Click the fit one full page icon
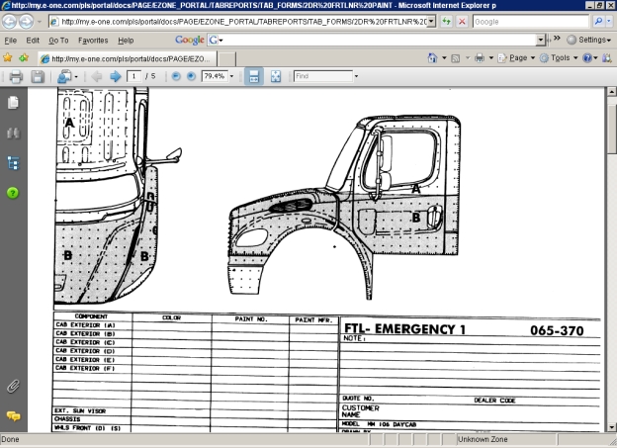Image resolution: width=617 pixels, height=448 pixels. point(276,76)
